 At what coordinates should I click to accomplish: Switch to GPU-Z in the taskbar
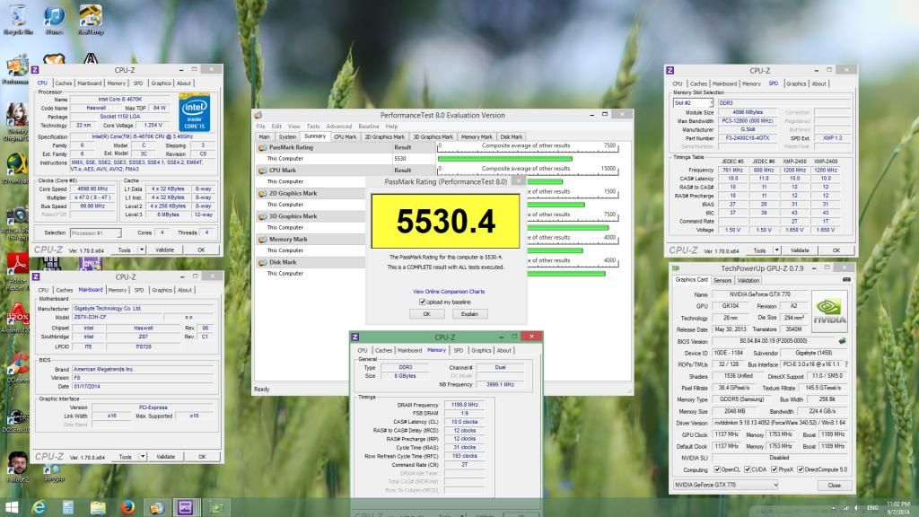point(216,507)
